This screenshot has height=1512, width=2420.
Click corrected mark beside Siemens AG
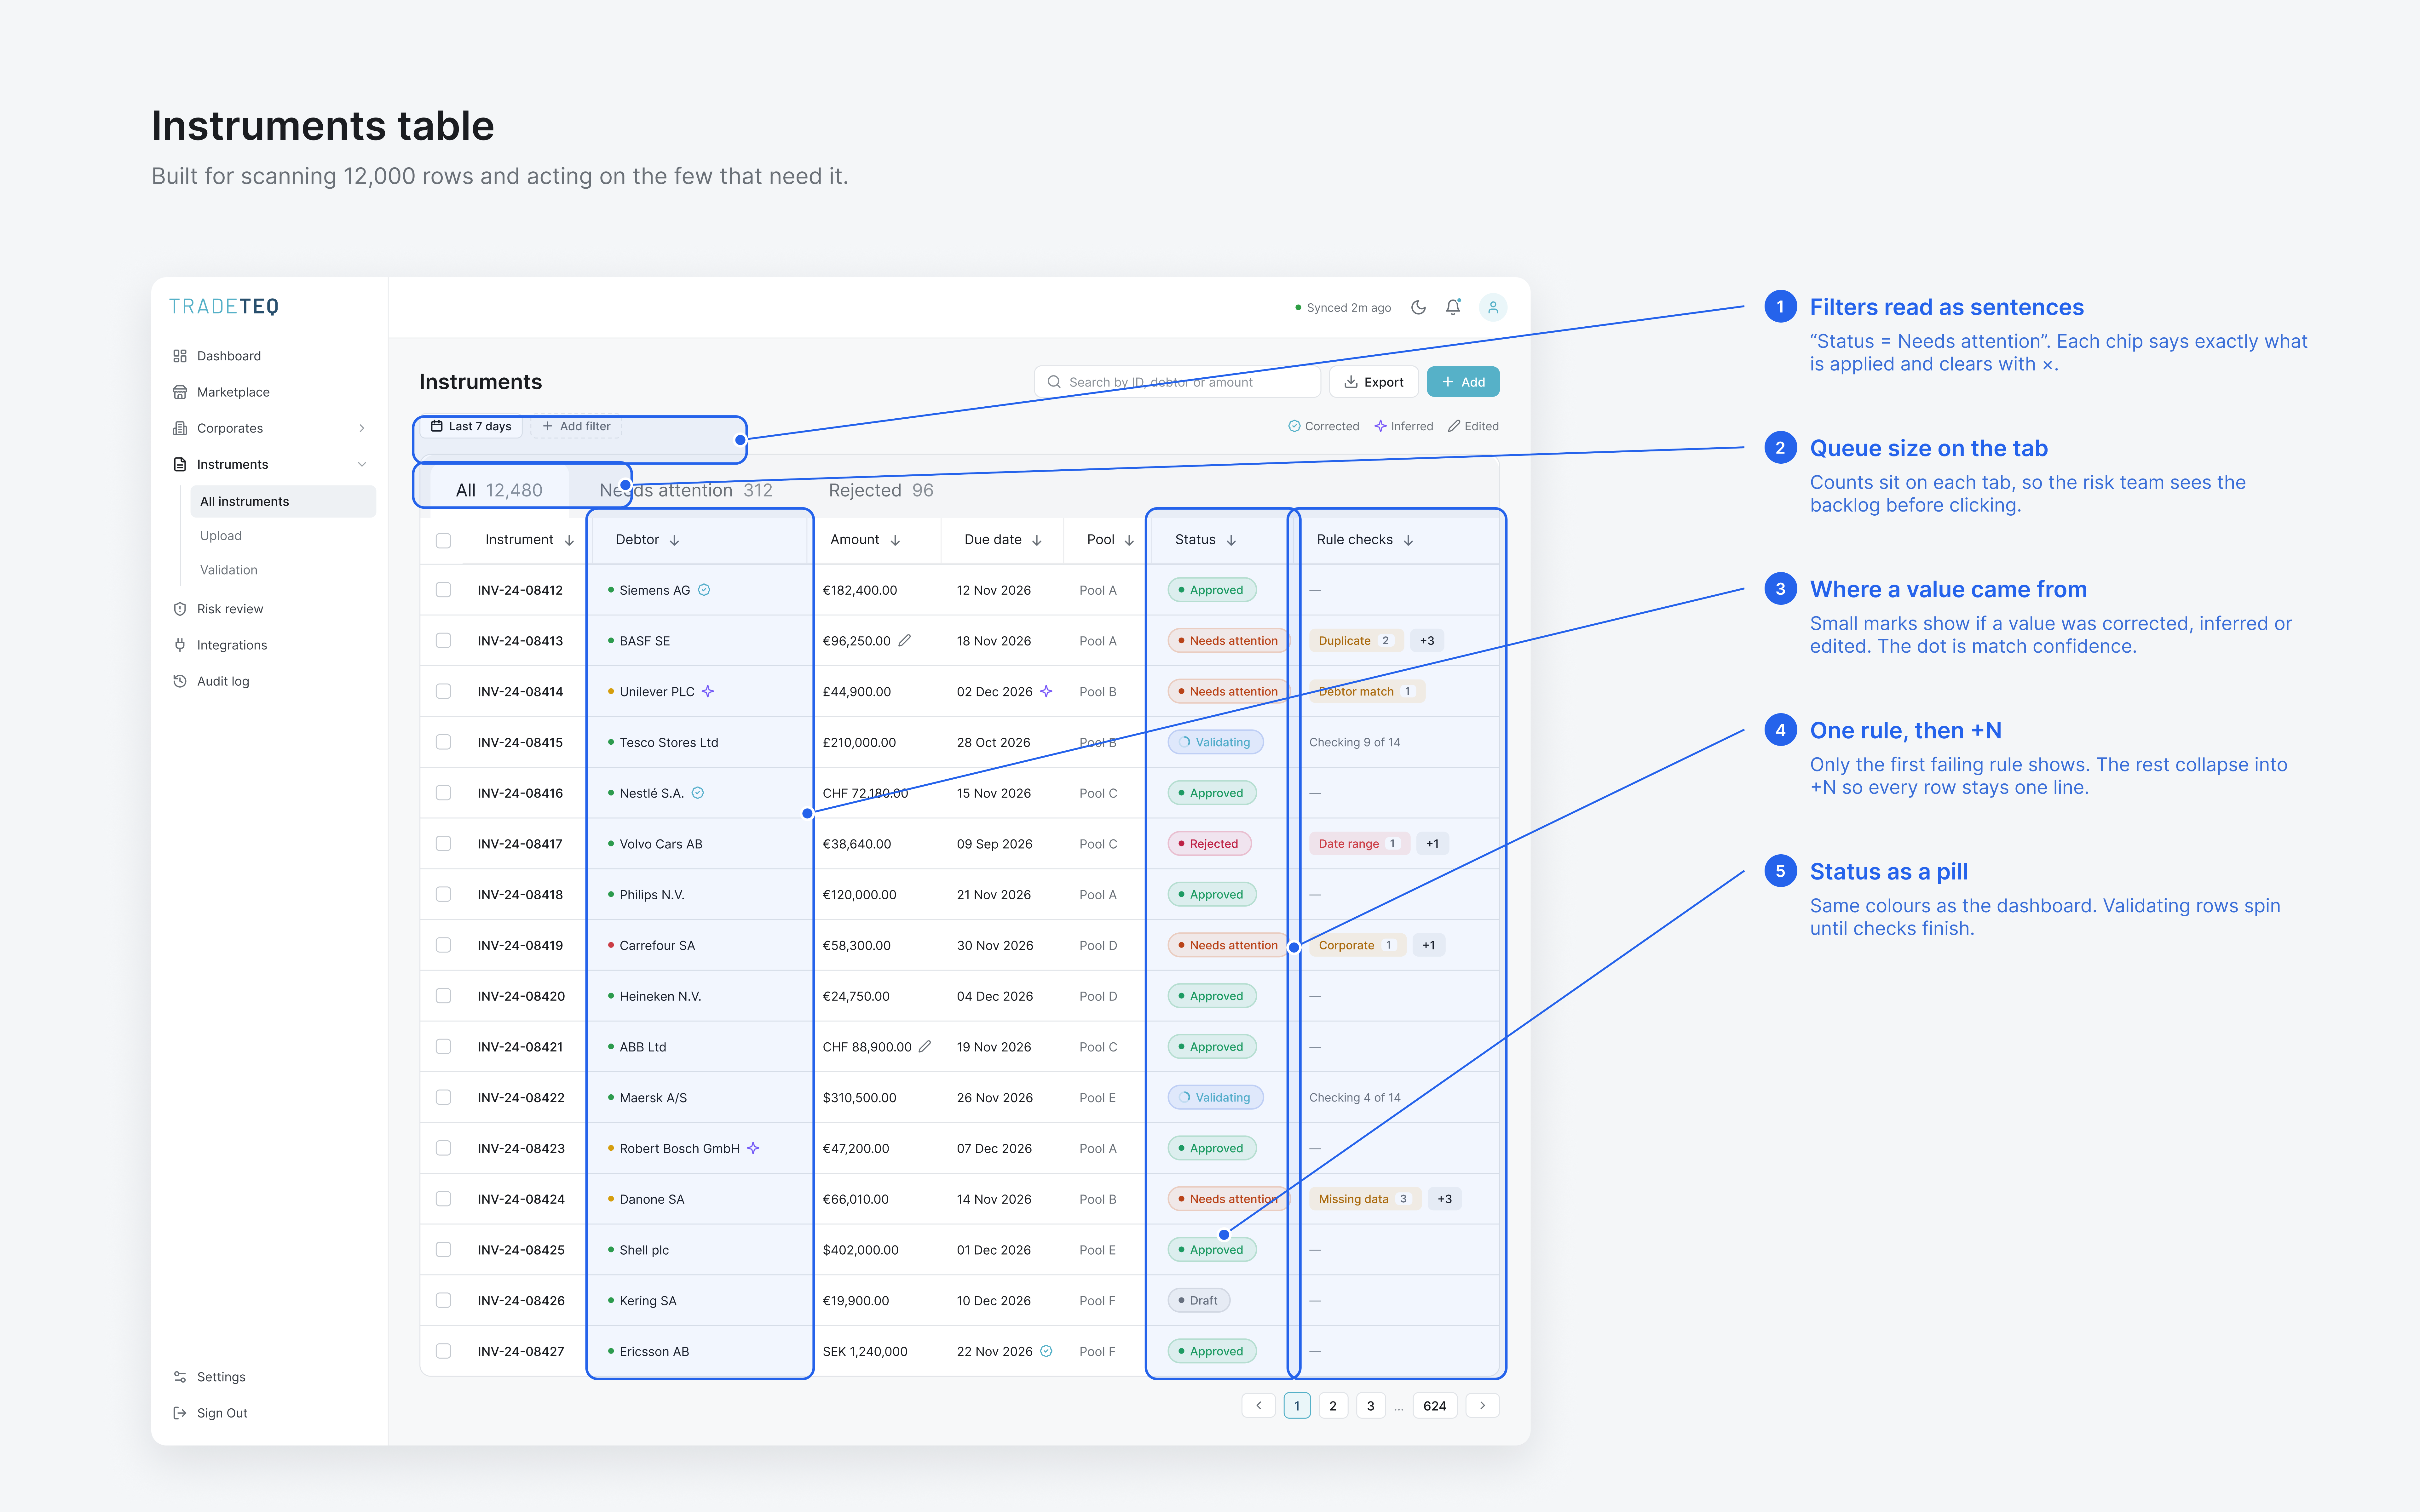coord(704,590)
